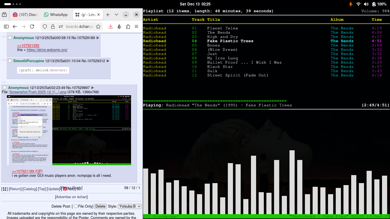
Task: Open the system volume indicator in top bar
Action: pos(366,4)
